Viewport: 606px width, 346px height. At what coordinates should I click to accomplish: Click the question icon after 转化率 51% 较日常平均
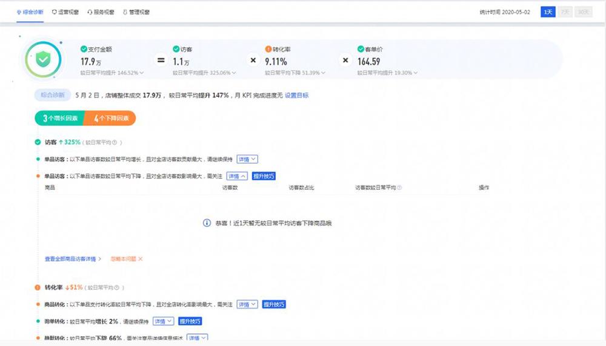click(x=116, y=288)
